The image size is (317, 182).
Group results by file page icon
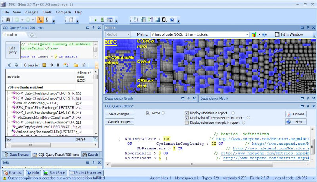click(x=83, y=65)
